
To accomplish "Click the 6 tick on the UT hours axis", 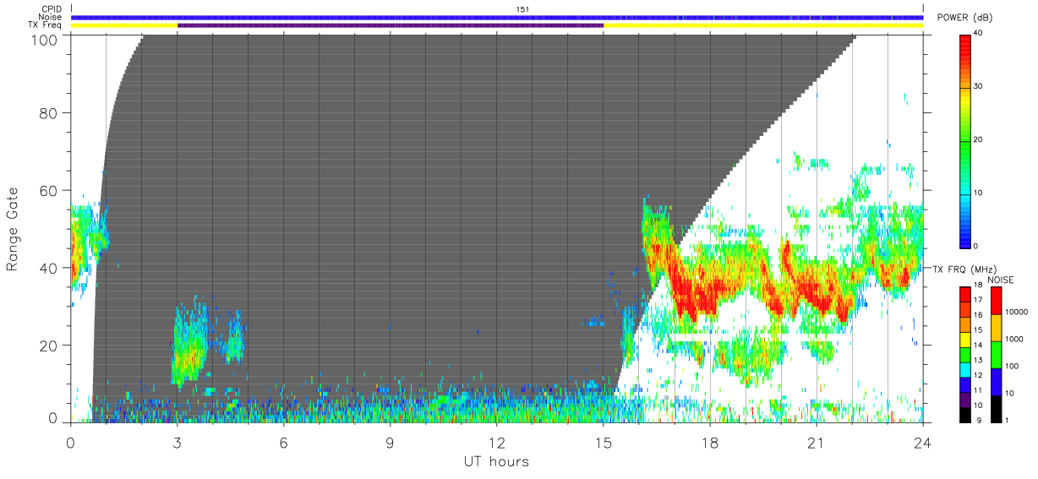I will pos(283,442).
